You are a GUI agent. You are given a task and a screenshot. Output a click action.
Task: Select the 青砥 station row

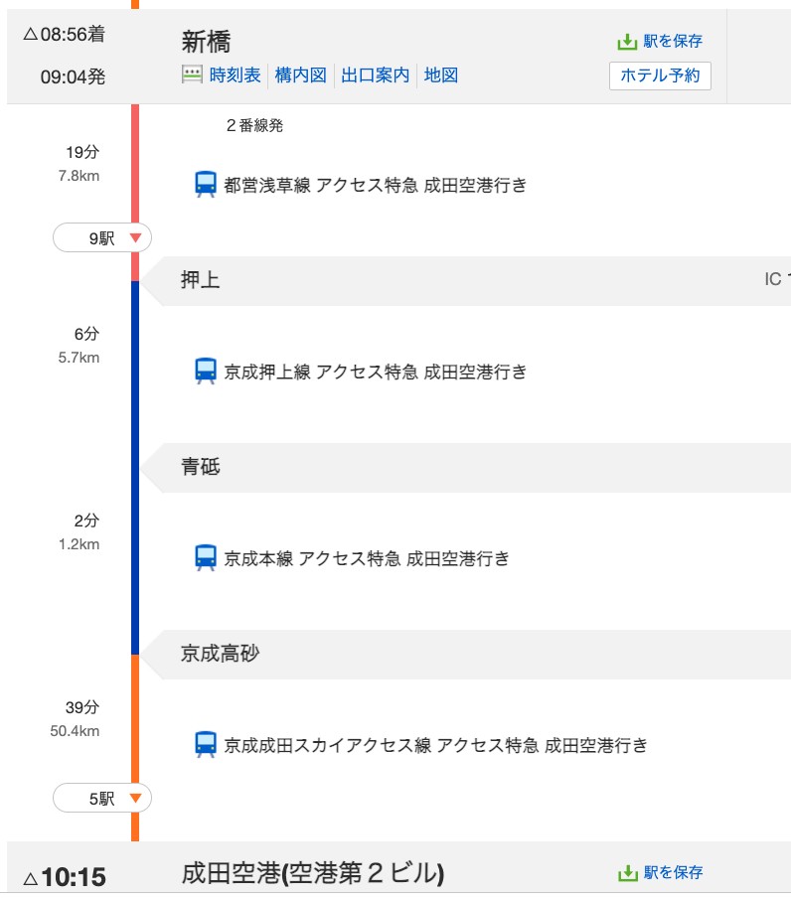(x=466, y=467)
